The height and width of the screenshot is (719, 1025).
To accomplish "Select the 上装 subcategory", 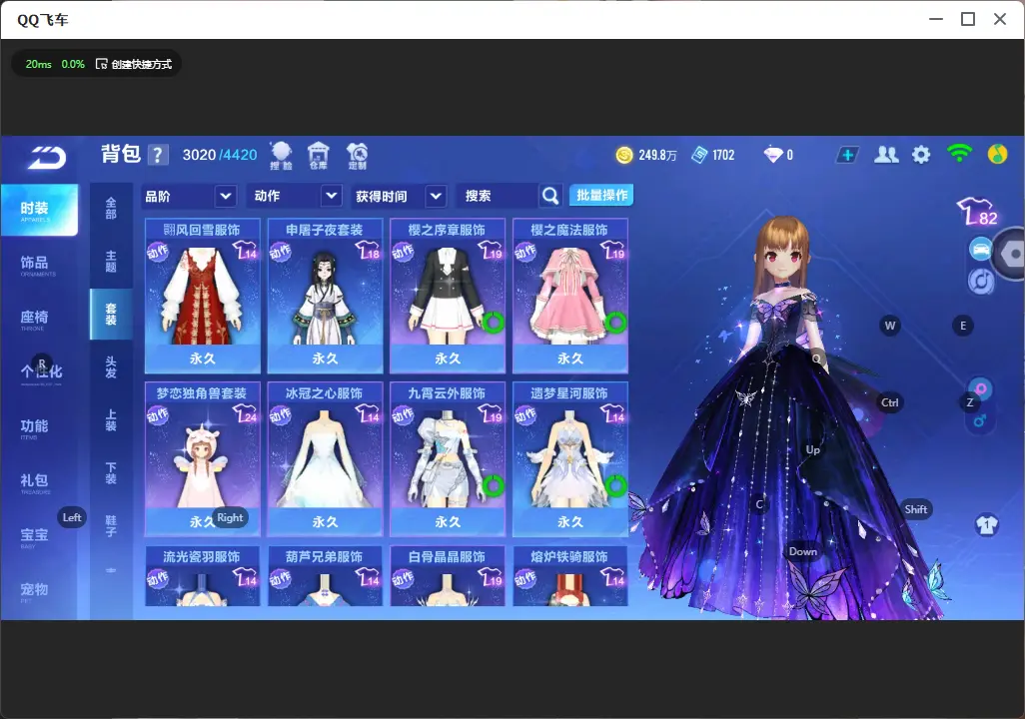I will [x=111, y=420].
